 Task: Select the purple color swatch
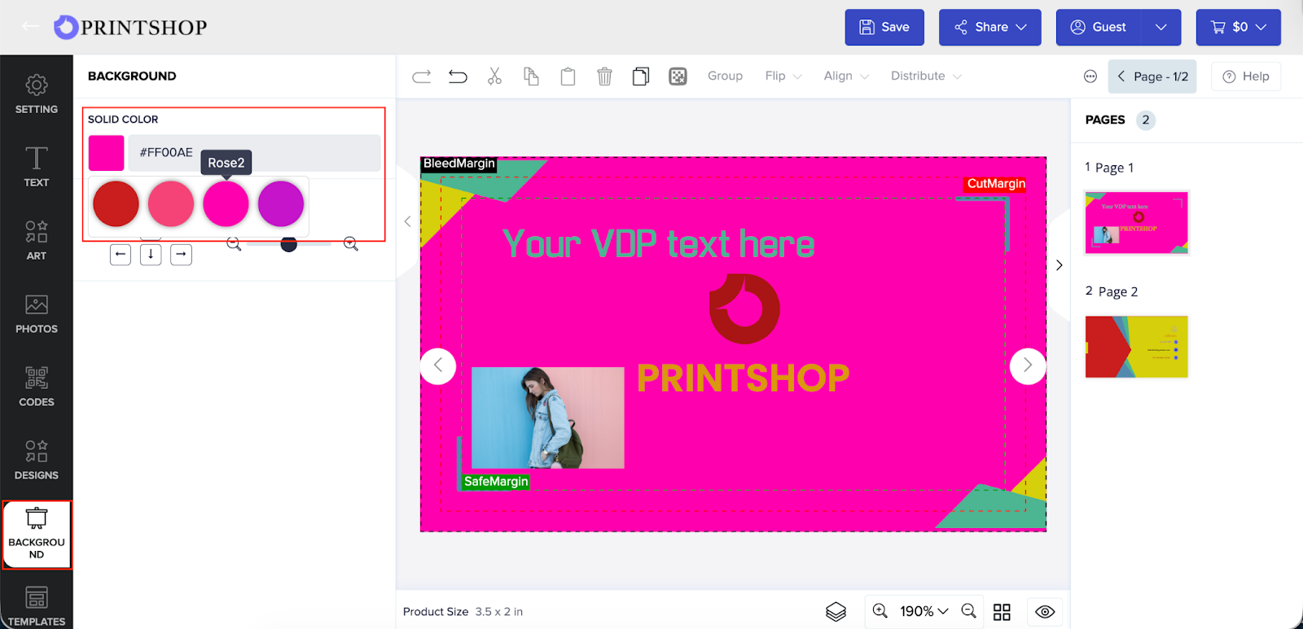pos(281,203)
